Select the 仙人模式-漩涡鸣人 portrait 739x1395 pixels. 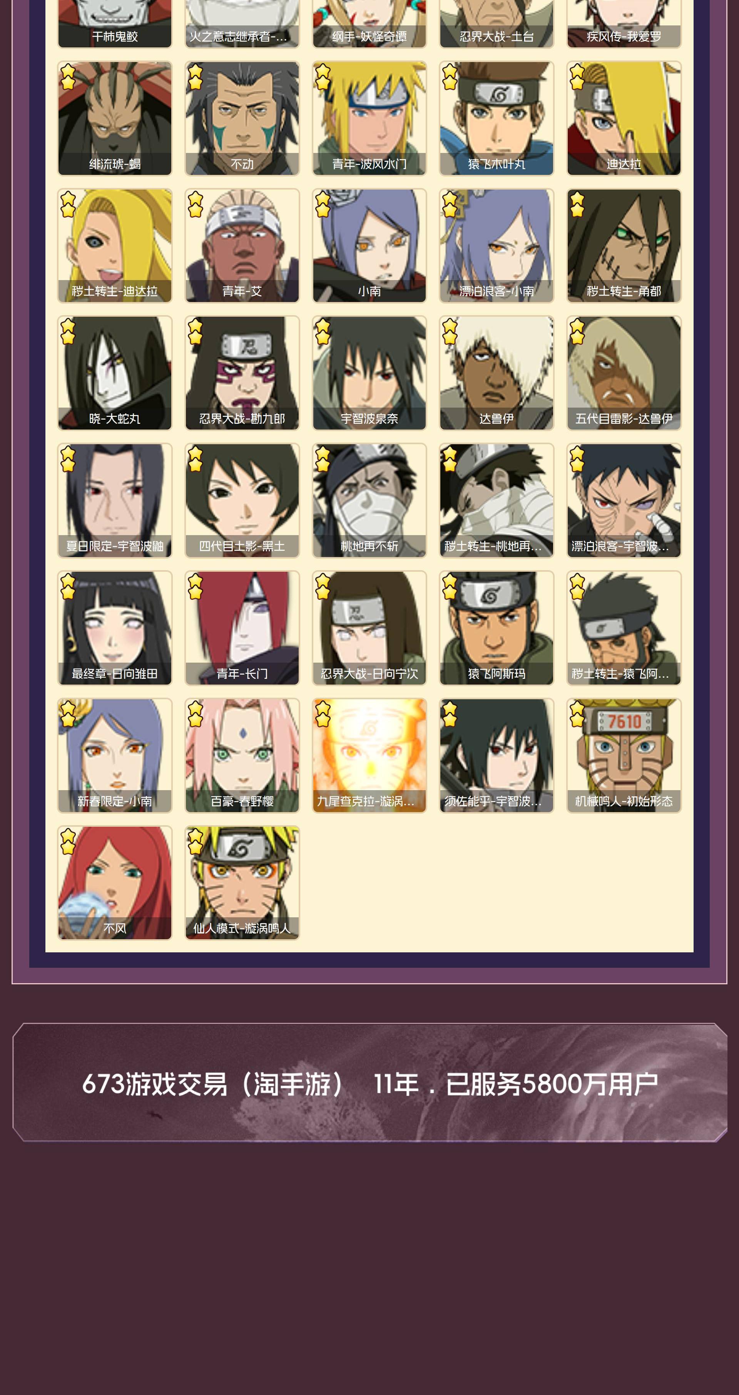(x=242, y=883)
